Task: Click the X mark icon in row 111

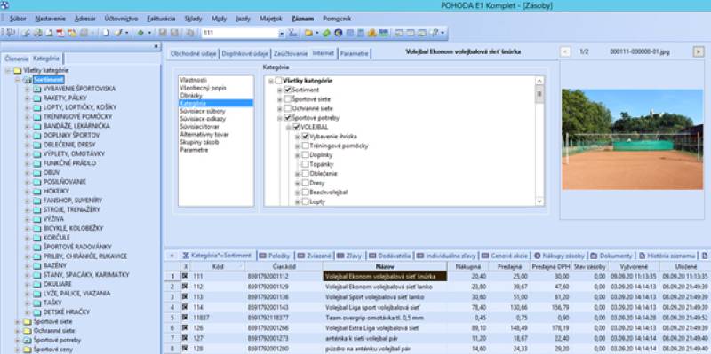Action: [185, 276]
